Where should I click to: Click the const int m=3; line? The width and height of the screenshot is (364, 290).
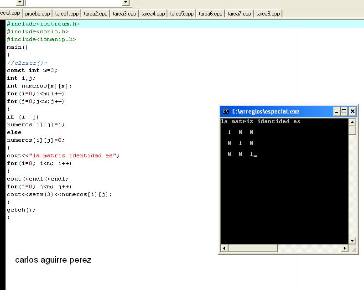32,70
